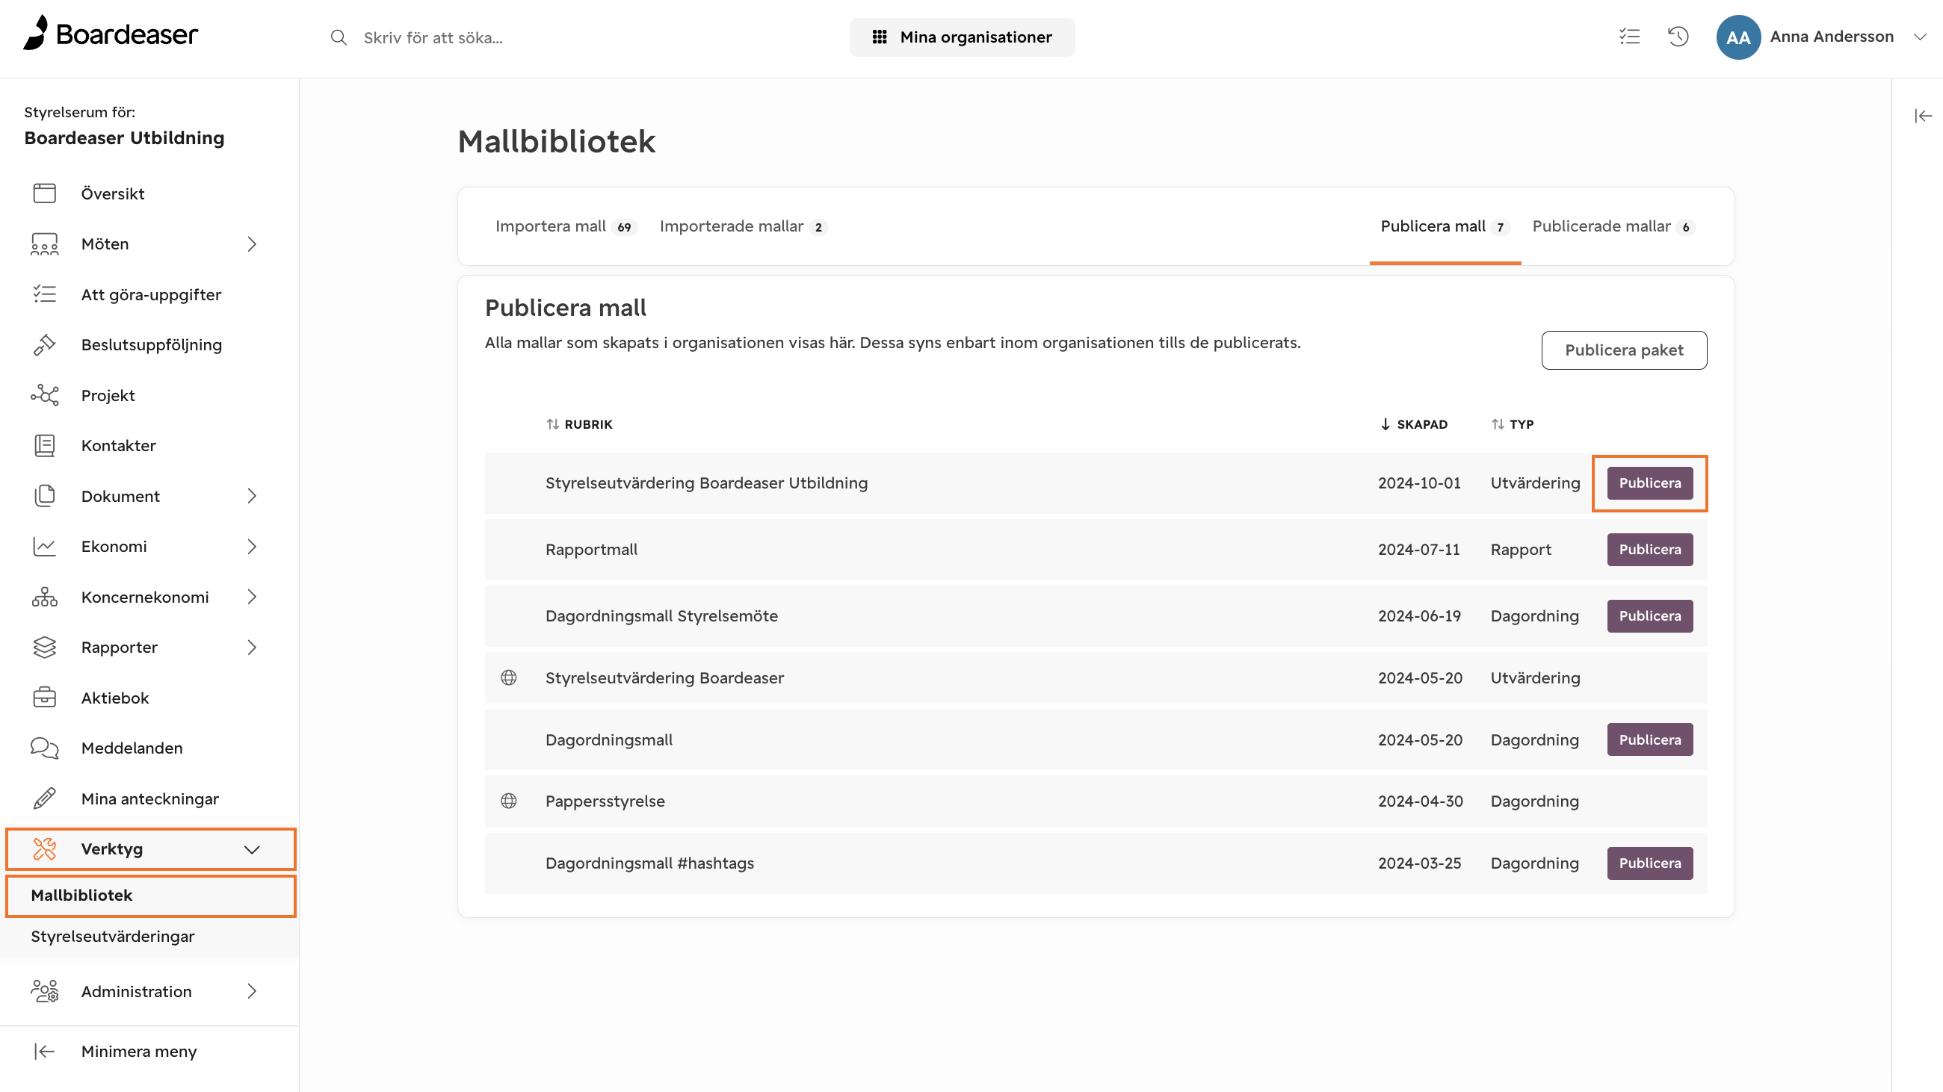The image size is (1943, 1092).
Task: Click the globe icon beside Pappersstyrelse
Action: [509, 801]
